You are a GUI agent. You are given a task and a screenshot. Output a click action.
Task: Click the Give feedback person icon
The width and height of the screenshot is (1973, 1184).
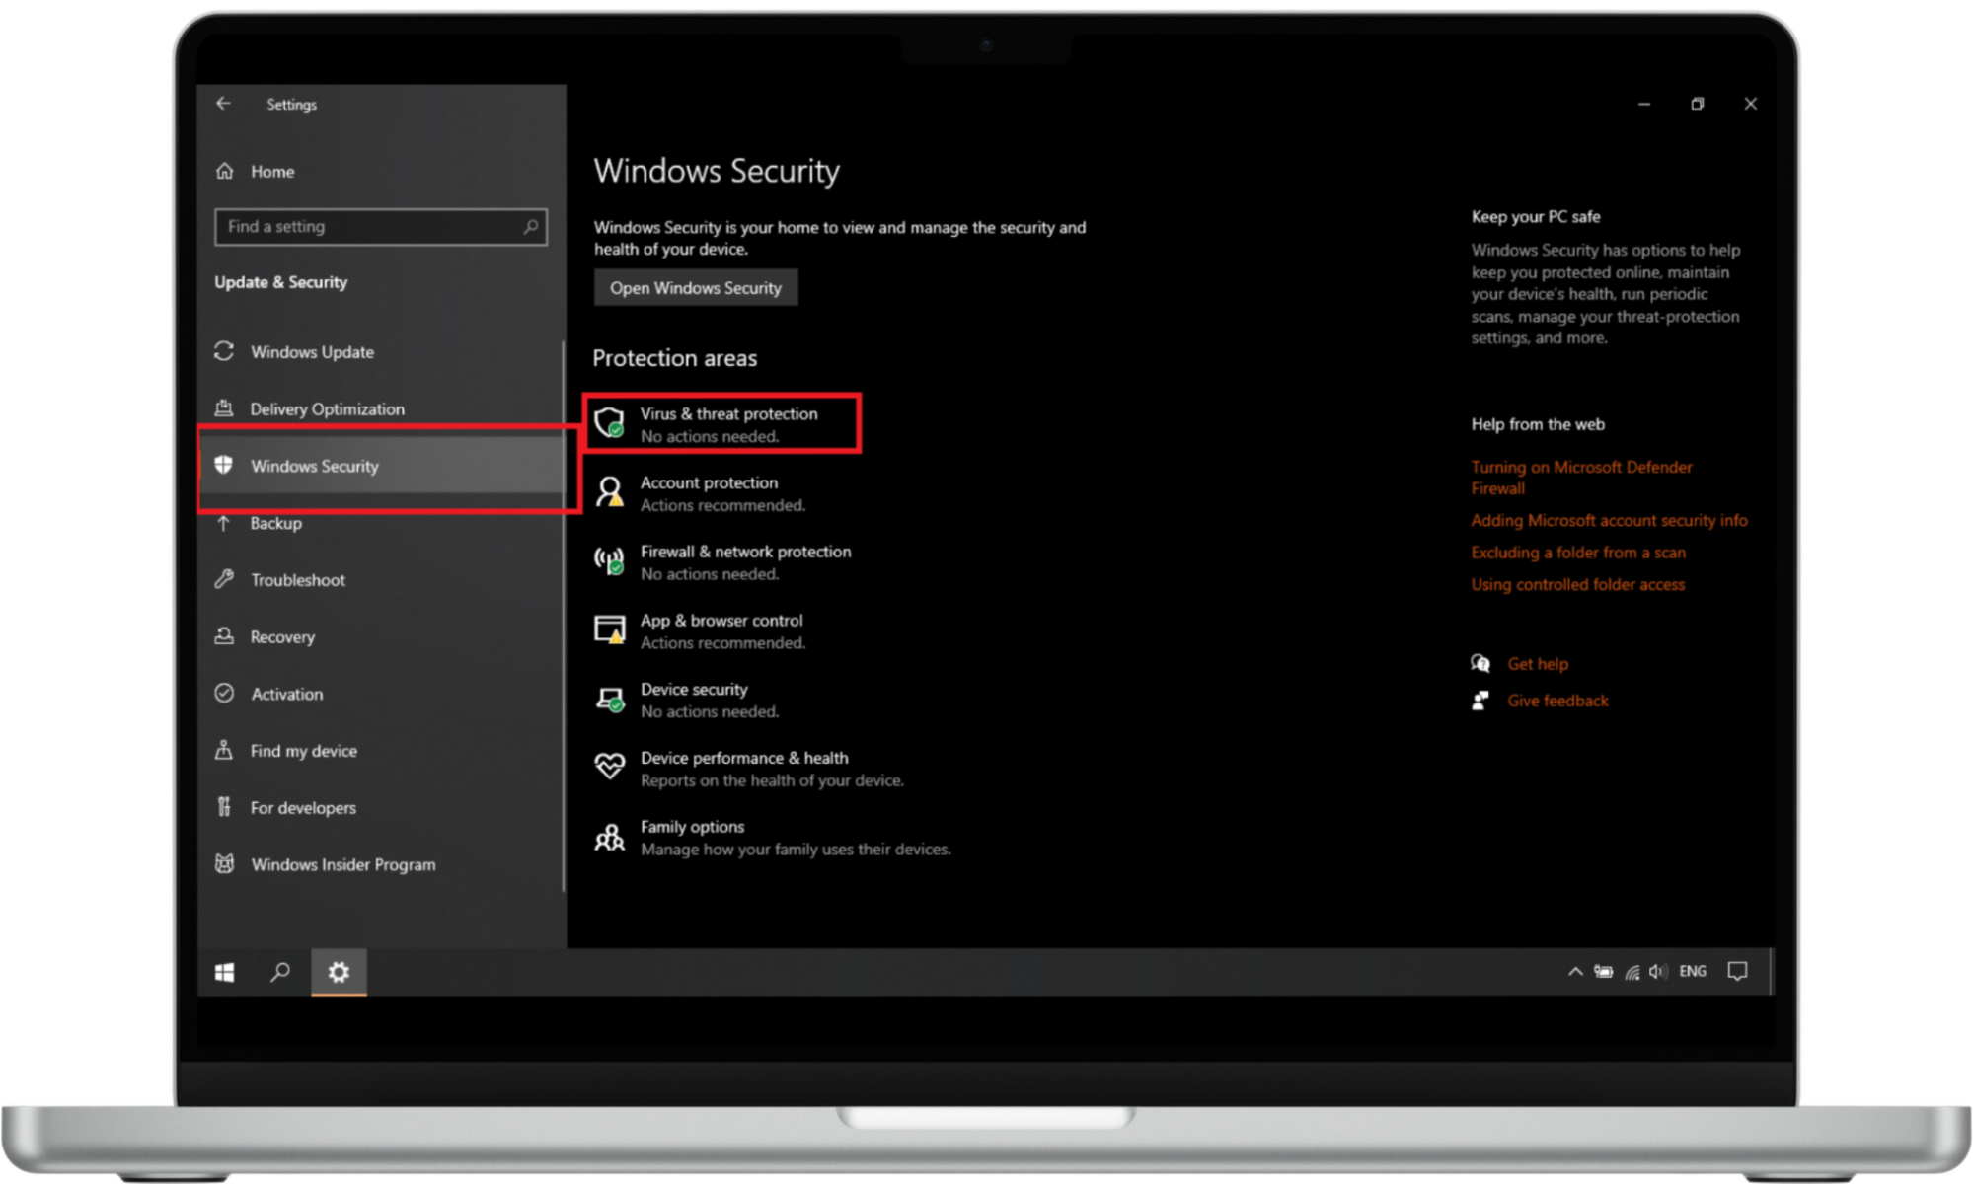(x=1480, y=701)
